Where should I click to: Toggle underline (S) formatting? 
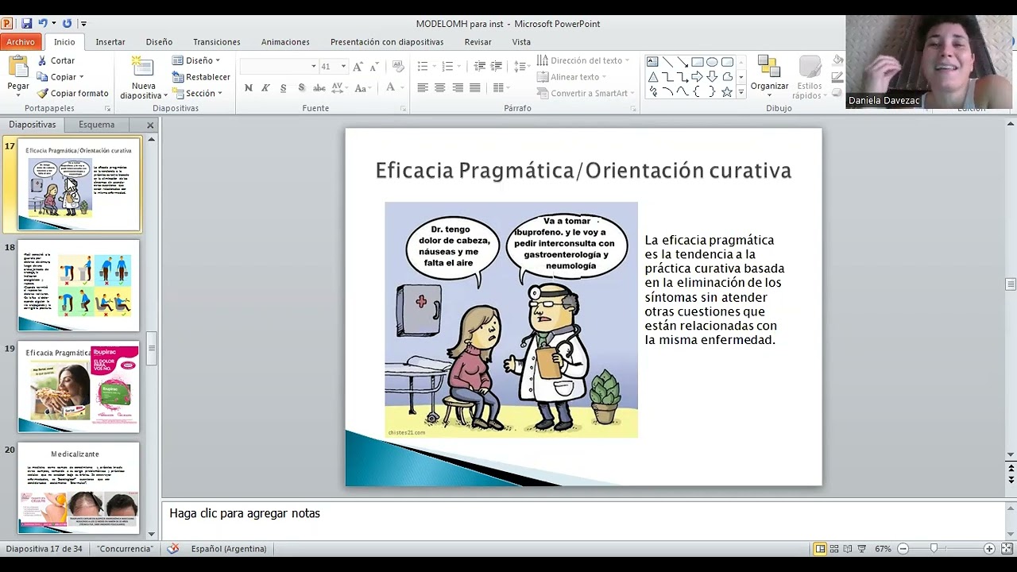[x=284, y=88]
